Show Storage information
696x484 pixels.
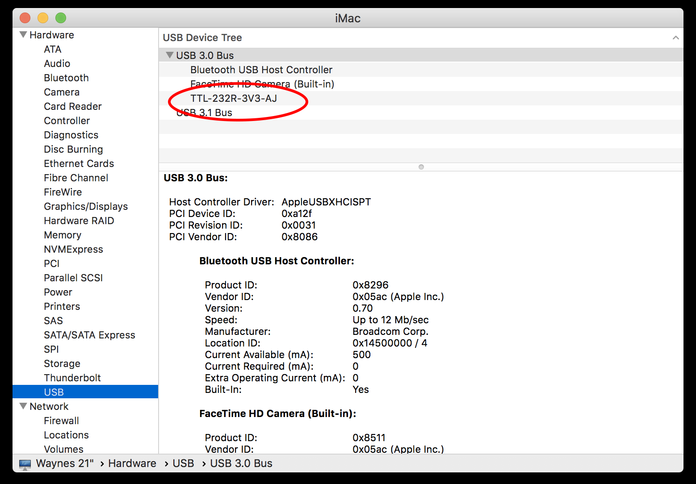[x=62, y=363]
